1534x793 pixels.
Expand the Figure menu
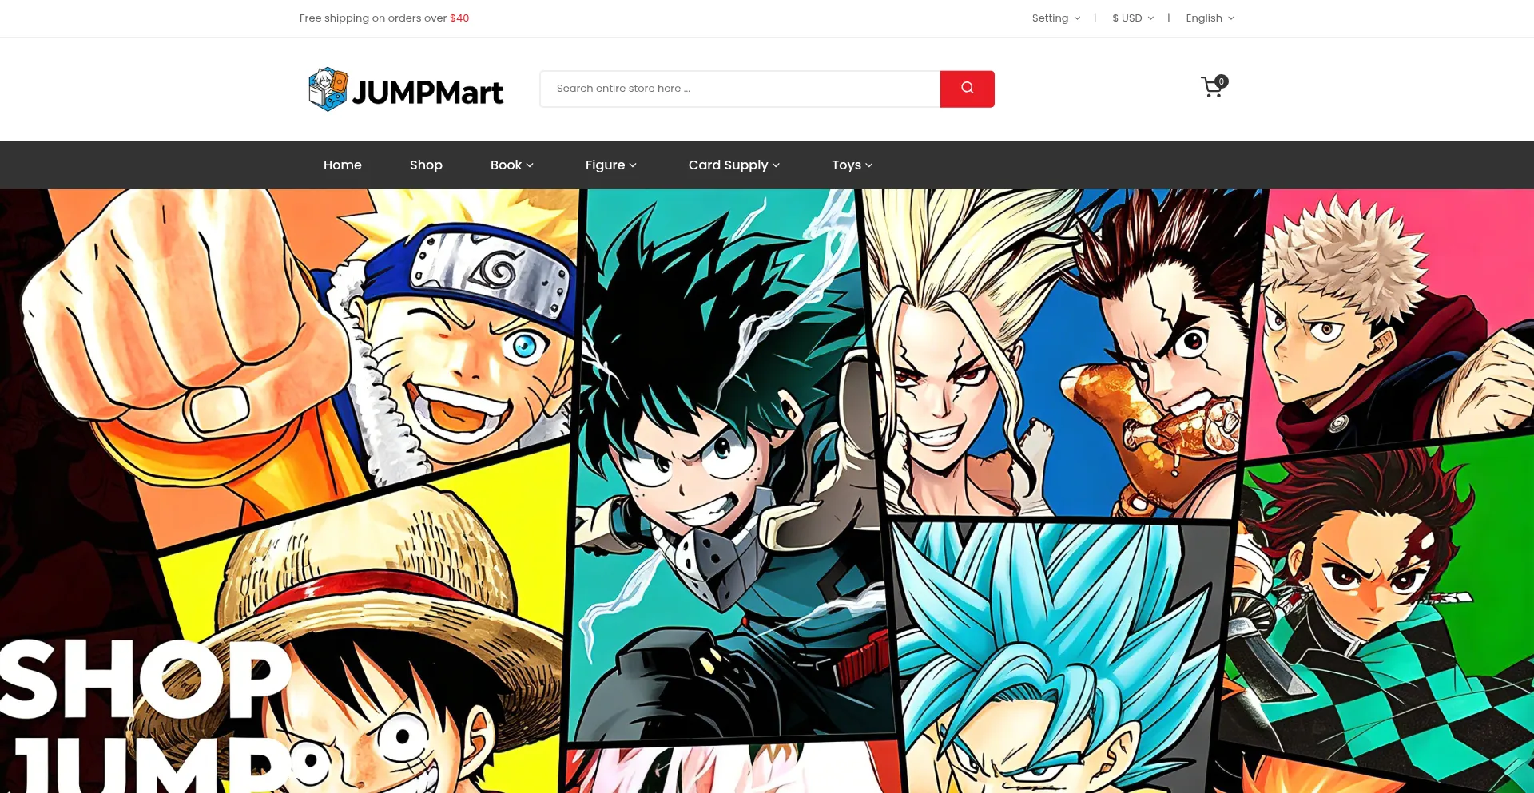611,165
